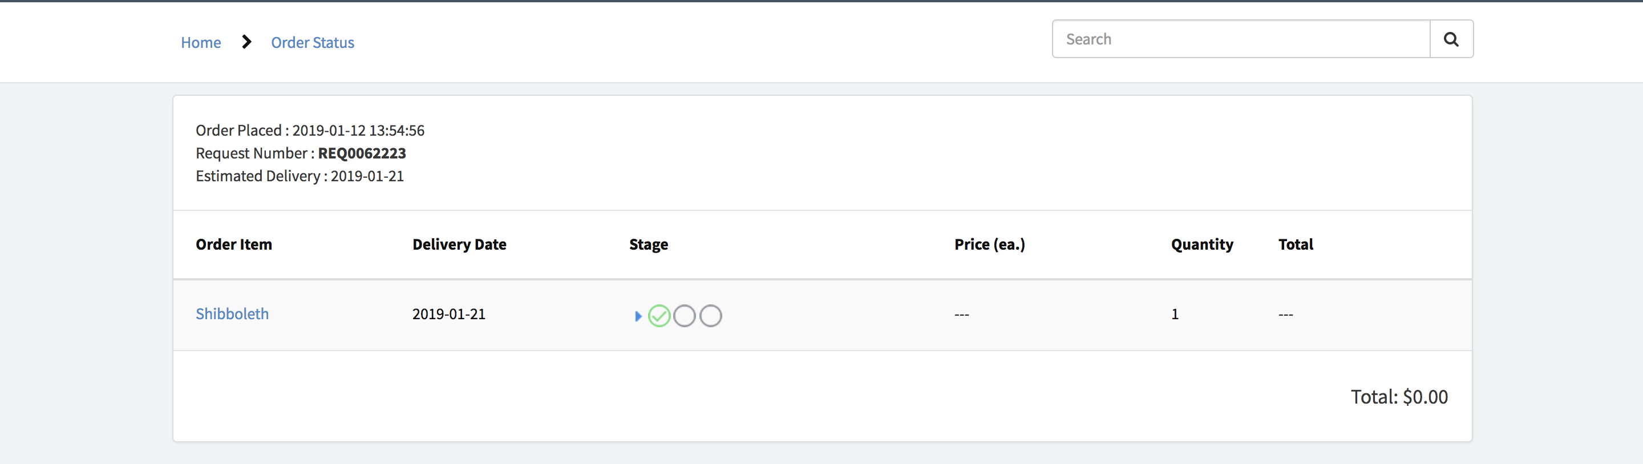This screenshot has width=1643, height=464.
Task: Click the Stage column header
Action: [x=648, y=245]
